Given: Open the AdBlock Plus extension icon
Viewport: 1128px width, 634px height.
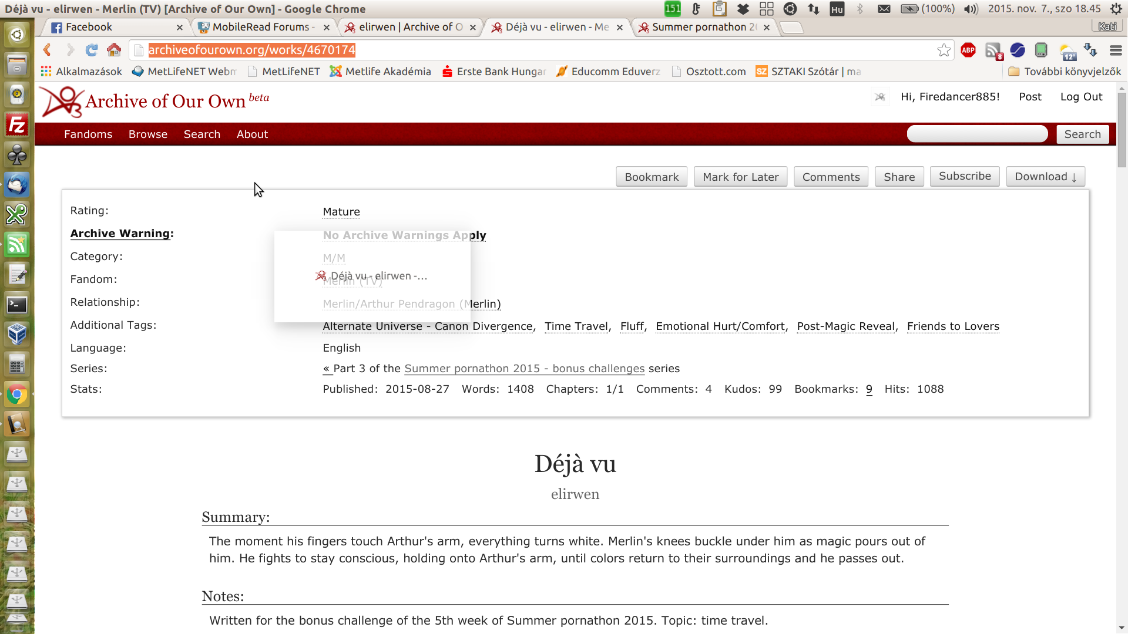Looking at the screenshot, I should (968, 50).
